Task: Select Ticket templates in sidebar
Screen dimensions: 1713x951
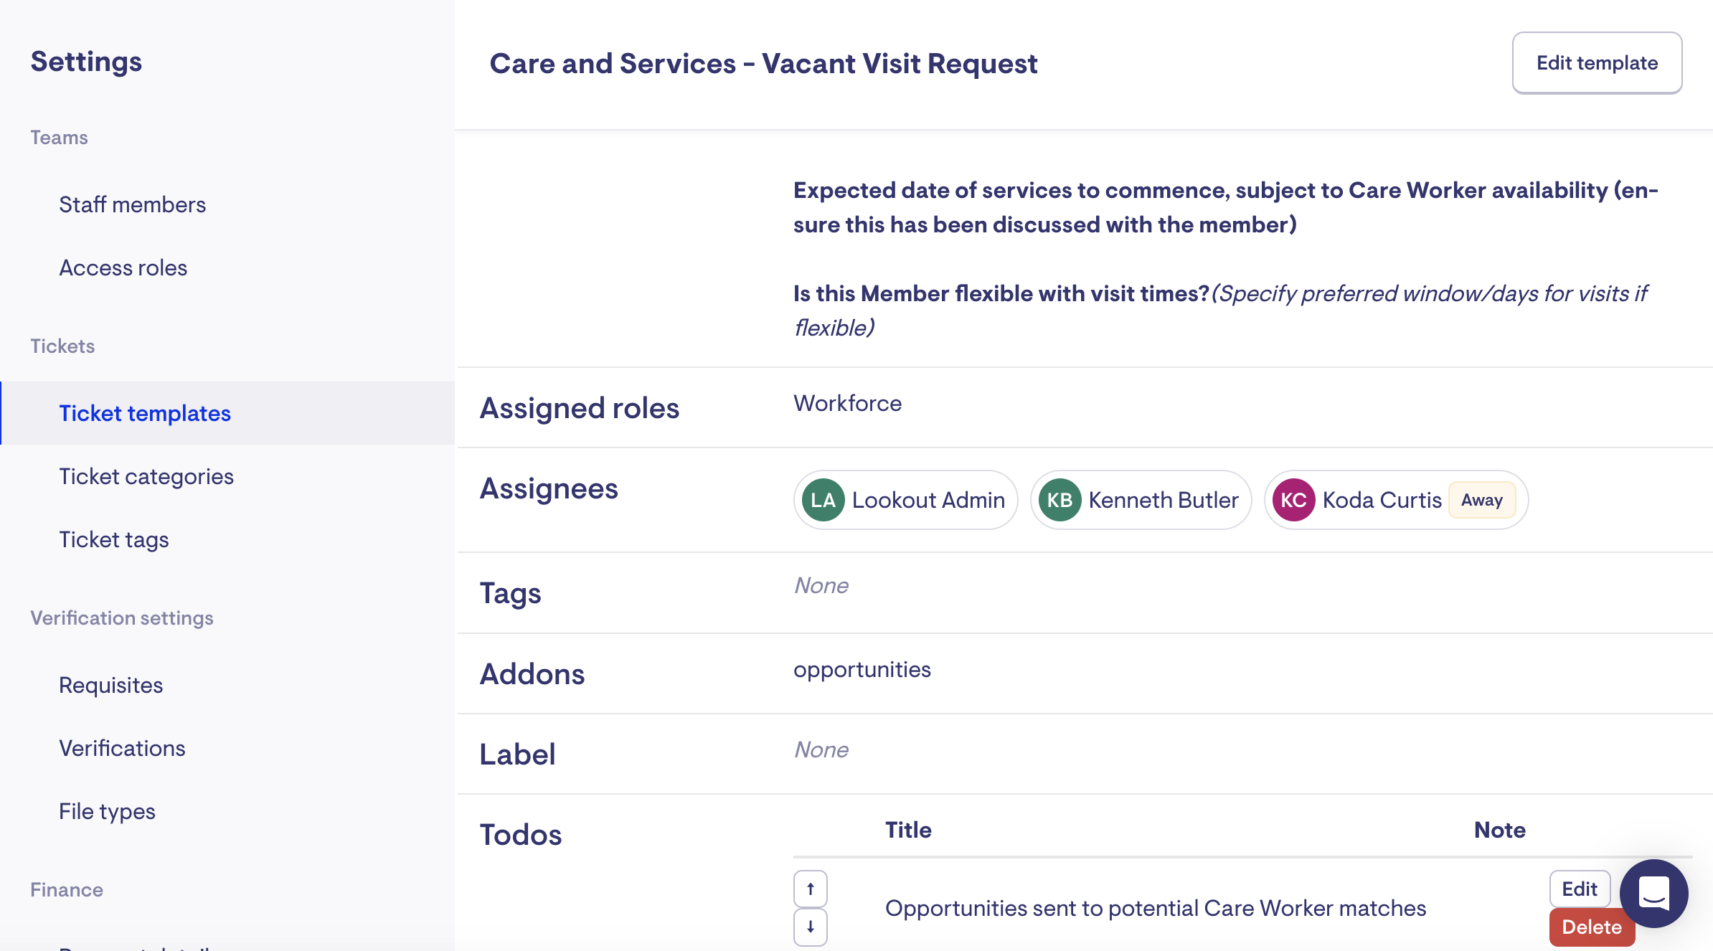Action: (x=145, y=413)
